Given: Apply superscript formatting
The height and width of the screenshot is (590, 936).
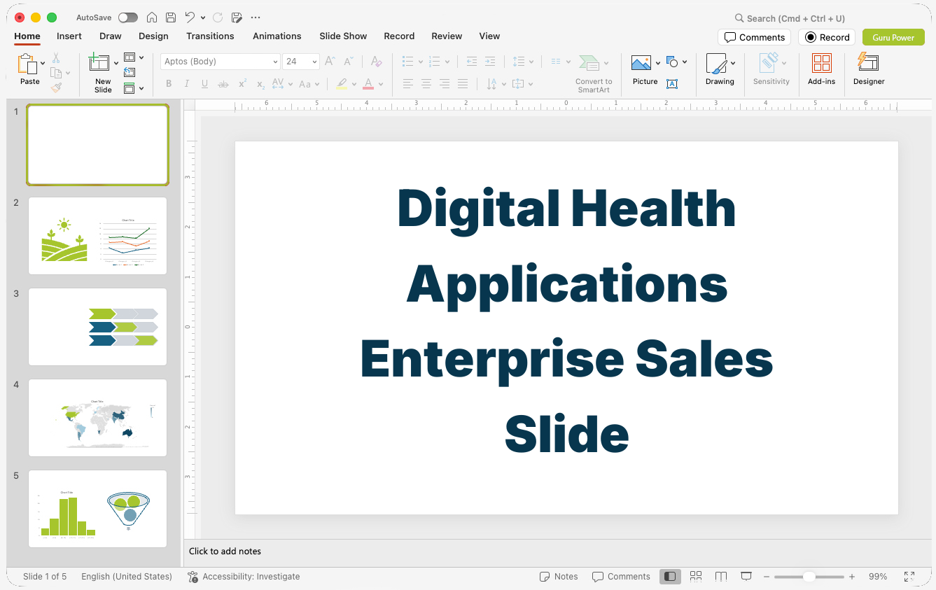Looking at the screenshot, I should point(242,84).
